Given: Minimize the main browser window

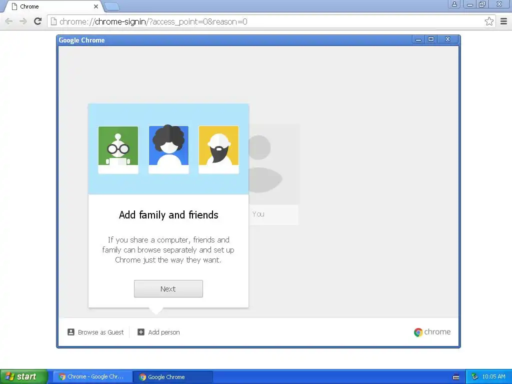Looking at the screenshot, I should 470,4.
